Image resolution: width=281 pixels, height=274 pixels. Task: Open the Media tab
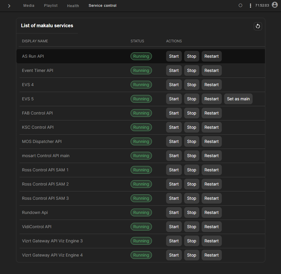[29, 6]
